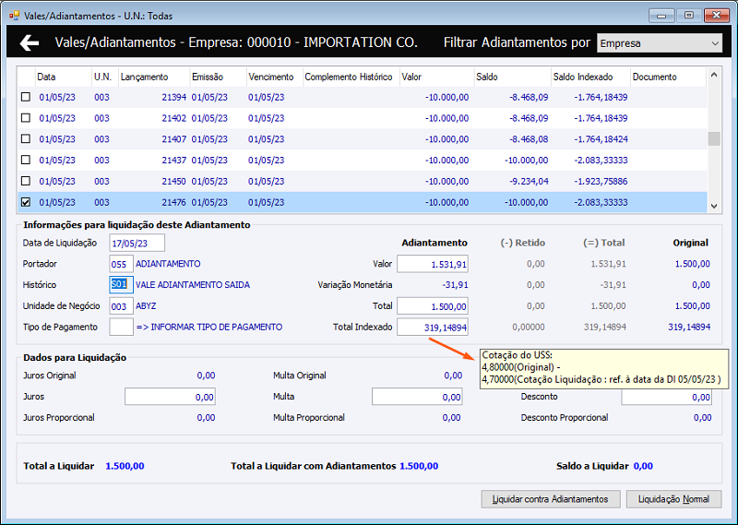738x525 pixels.
Task: Click saldo indexado -1.764,18424 cell
Action: click(601, 139)
